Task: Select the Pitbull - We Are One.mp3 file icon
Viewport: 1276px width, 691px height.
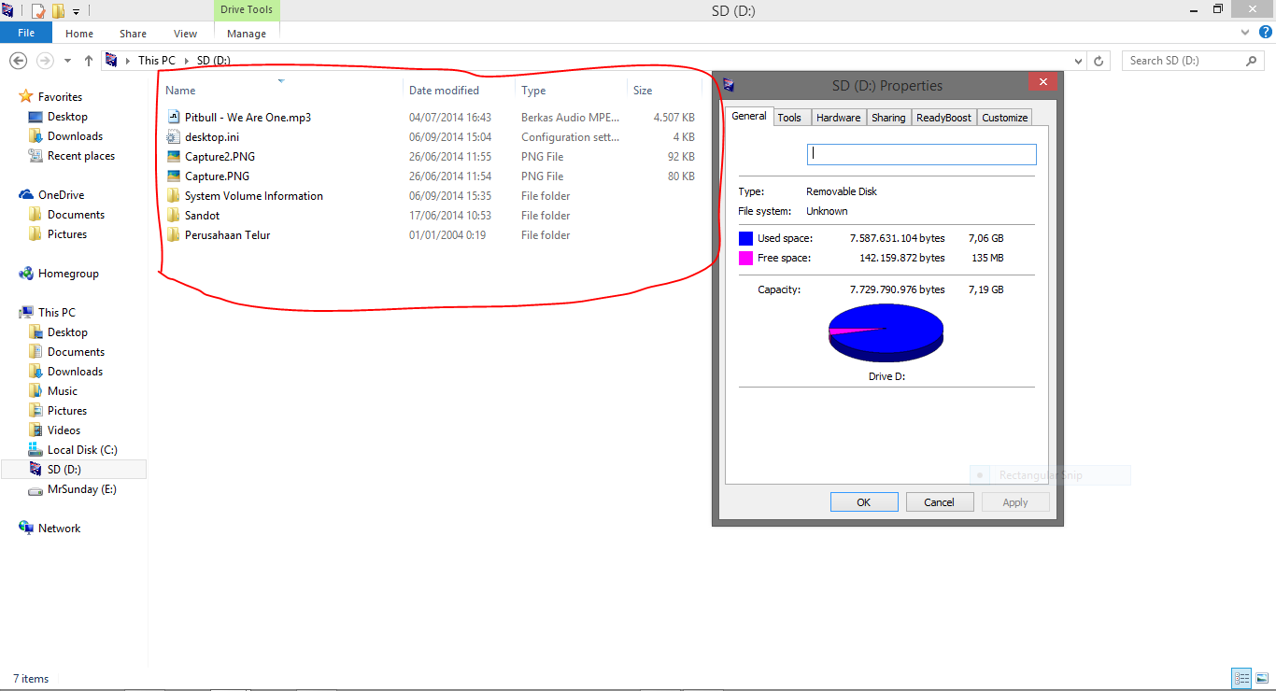Action: click(173, 118)
